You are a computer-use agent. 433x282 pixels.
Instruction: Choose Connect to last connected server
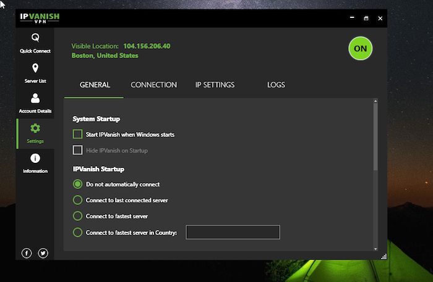[x=77, y=200]
